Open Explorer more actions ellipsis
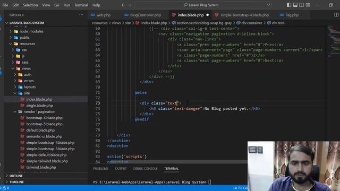 point(81,15)
